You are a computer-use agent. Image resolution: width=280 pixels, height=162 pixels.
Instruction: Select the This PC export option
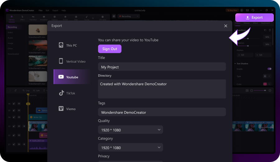click(72, 45)
